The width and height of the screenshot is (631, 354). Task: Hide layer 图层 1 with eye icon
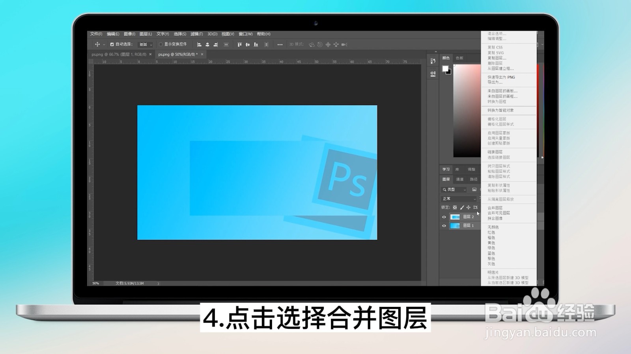(x=444, y=226)
